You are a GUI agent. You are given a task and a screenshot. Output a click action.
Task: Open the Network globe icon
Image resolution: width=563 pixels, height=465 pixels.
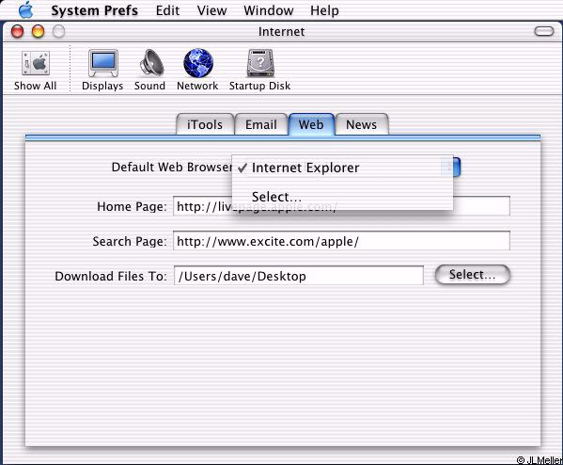click(198, 63)
